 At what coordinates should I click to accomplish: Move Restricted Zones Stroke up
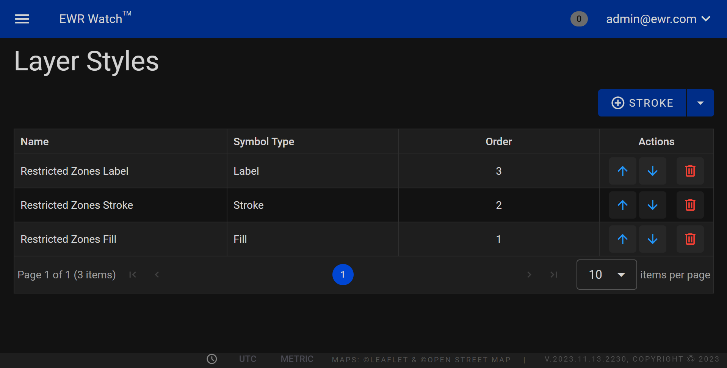622,205
